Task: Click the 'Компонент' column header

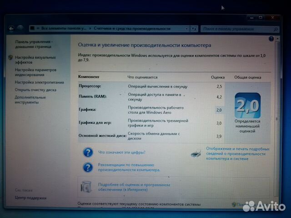Action: click(x=89, y=77)
